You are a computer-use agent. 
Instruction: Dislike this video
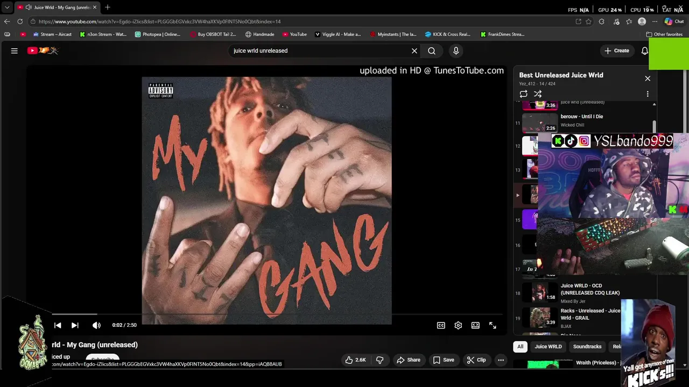click(x=379, y=360)
